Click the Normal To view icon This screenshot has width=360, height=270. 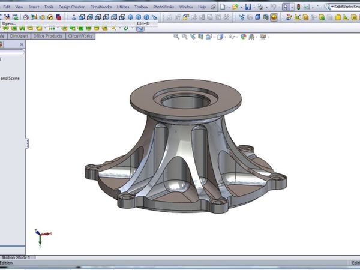click(74, 17)
